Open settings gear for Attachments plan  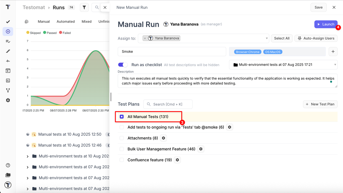tap(163, 138)
